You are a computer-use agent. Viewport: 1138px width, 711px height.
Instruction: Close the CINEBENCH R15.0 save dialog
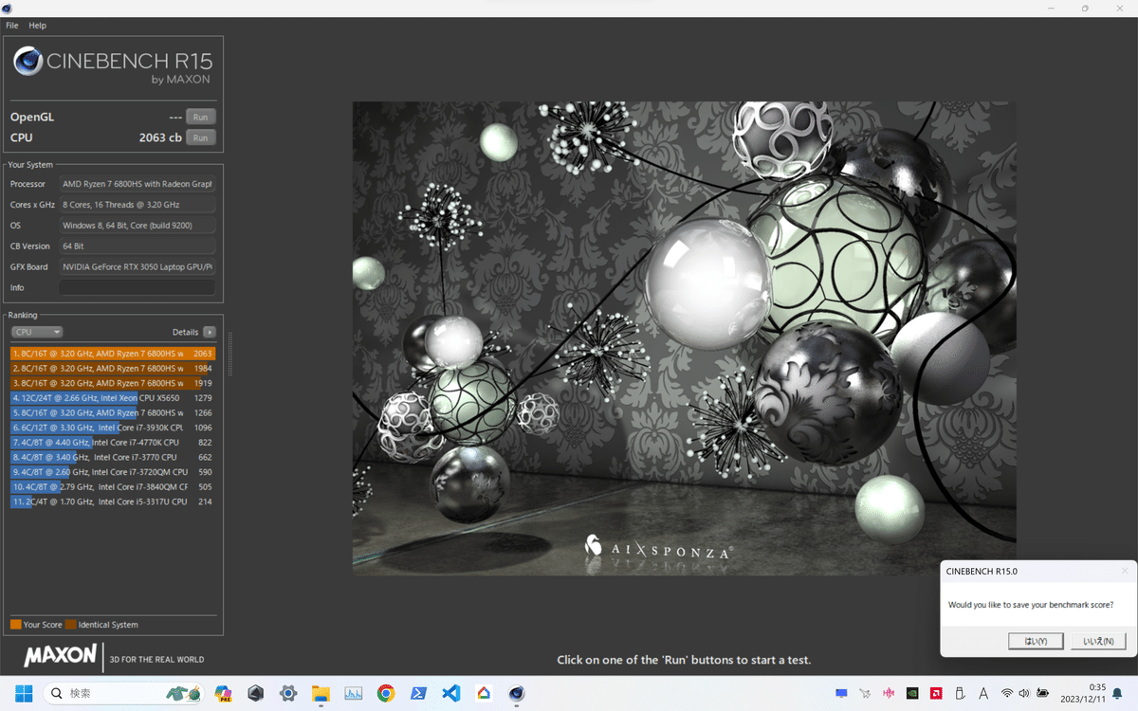pyautogui.click(x=1125, y=571)
